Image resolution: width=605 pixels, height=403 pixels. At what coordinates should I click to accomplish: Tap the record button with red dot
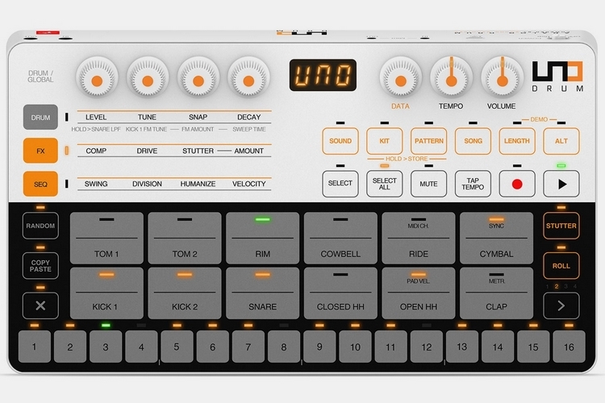517,184
